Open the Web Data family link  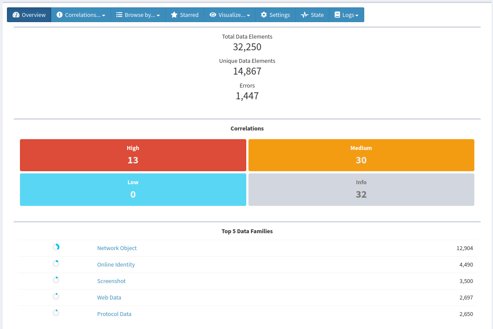pos(109,297)
